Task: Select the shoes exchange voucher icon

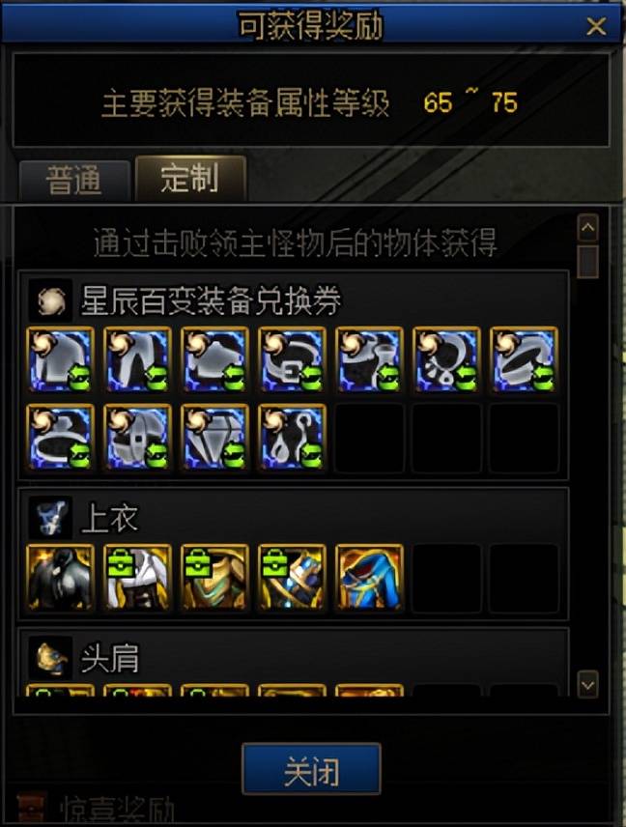Action: click(370, 359)
